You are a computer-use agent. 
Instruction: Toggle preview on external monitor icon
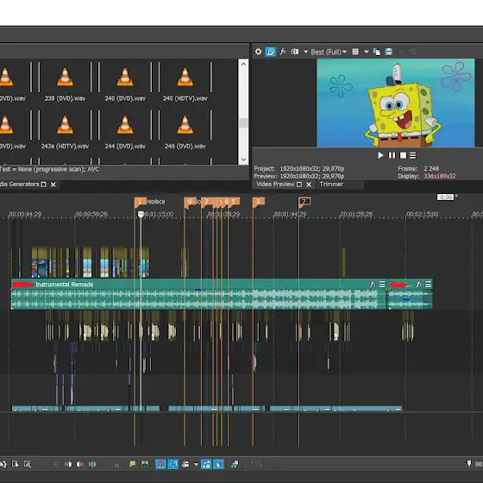pos(271,52)
